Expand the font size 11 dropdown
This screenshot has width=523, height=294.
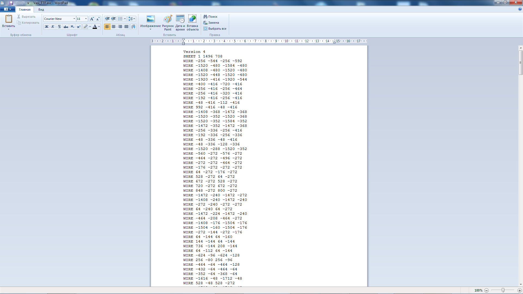86,19
